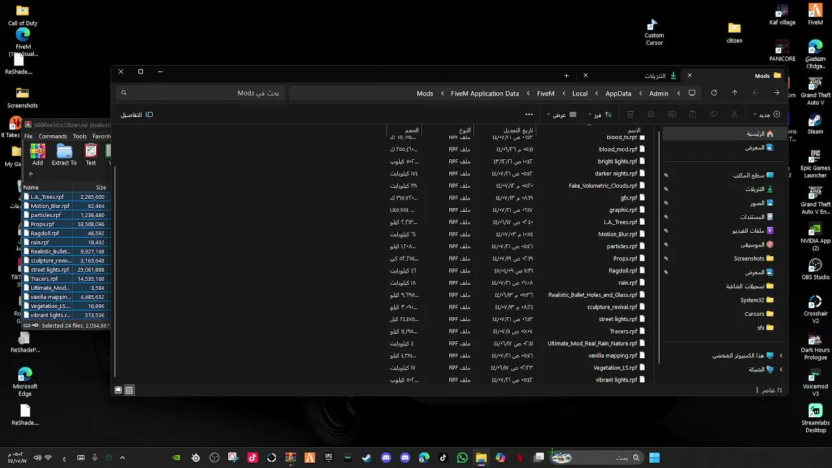Add a new Explorer tab
Screen dimensions: 832x468
(567, 75)
